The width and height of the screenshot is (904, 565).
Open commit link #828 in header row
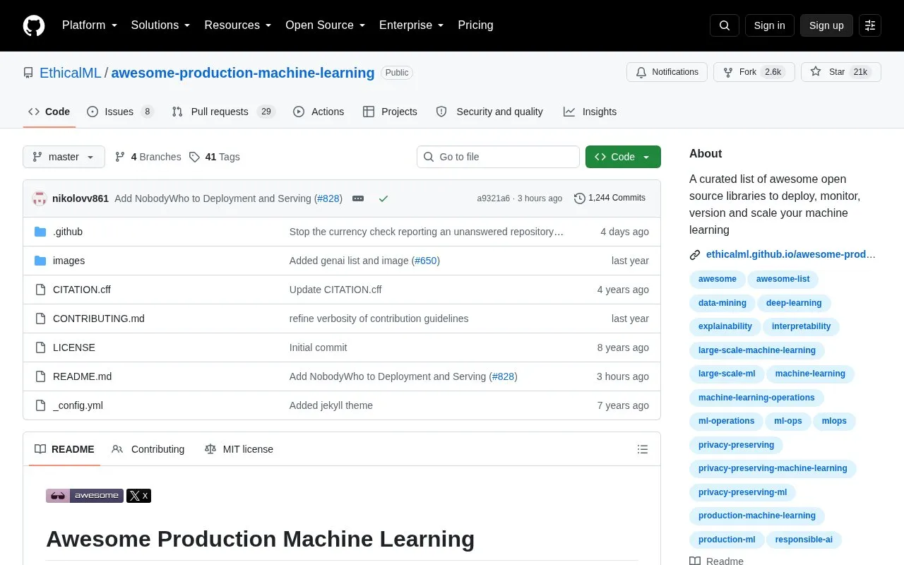click(x=328, y=198)
